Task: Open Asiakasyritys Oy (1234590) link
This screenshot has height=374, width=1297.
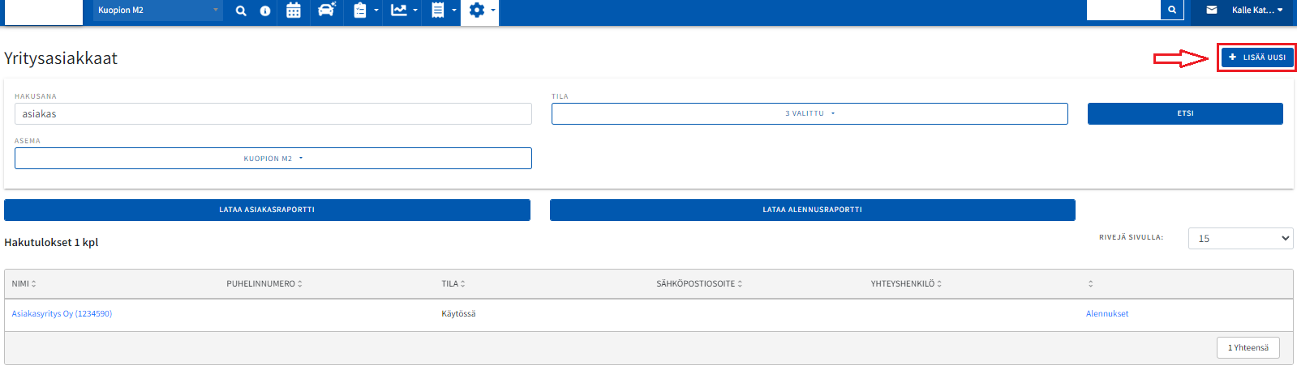Action: (62, 314)
